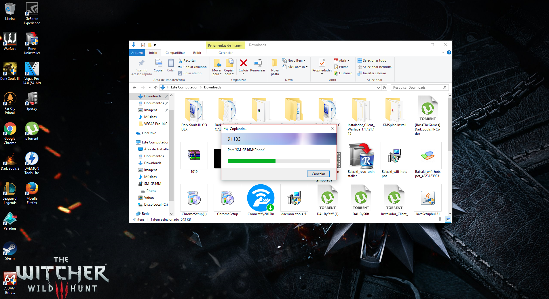Viewport: 549px width, 299px height.
Task: Click the help question mark icon
Action: tap(449, 52)
